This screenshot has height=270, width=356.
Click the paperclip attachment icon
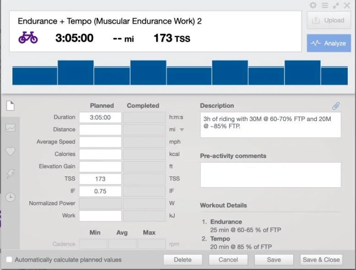[x=336, y=106]
